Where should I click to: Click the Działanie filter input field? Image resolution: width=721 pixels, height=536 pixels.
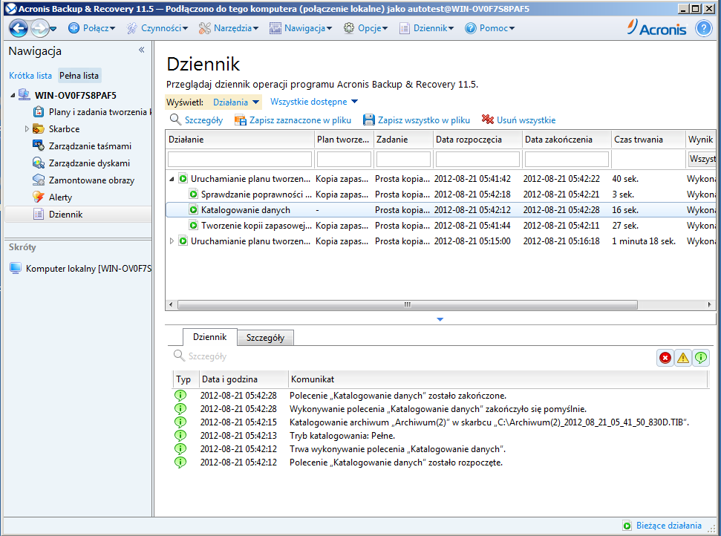[x=240, y=160]
